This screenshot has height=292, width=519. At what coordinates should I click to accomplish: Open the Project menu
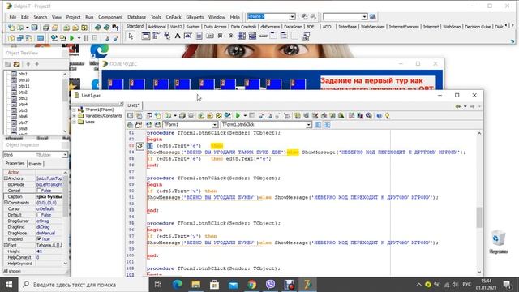(x=73, y=17)
